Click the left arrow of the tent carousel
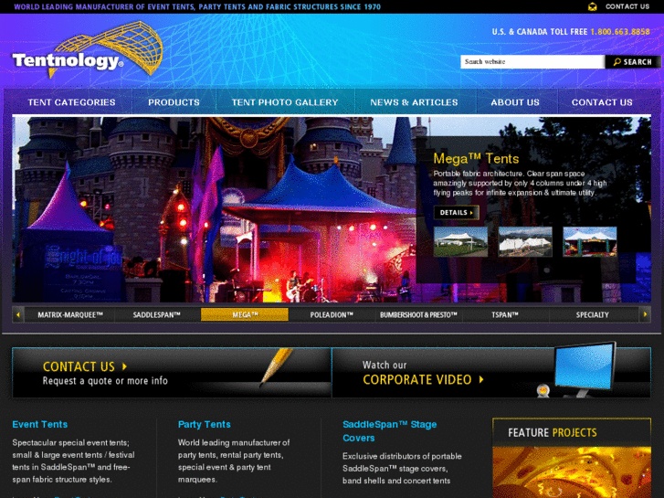Screen dimensions: 664x498 pos(18,315)
